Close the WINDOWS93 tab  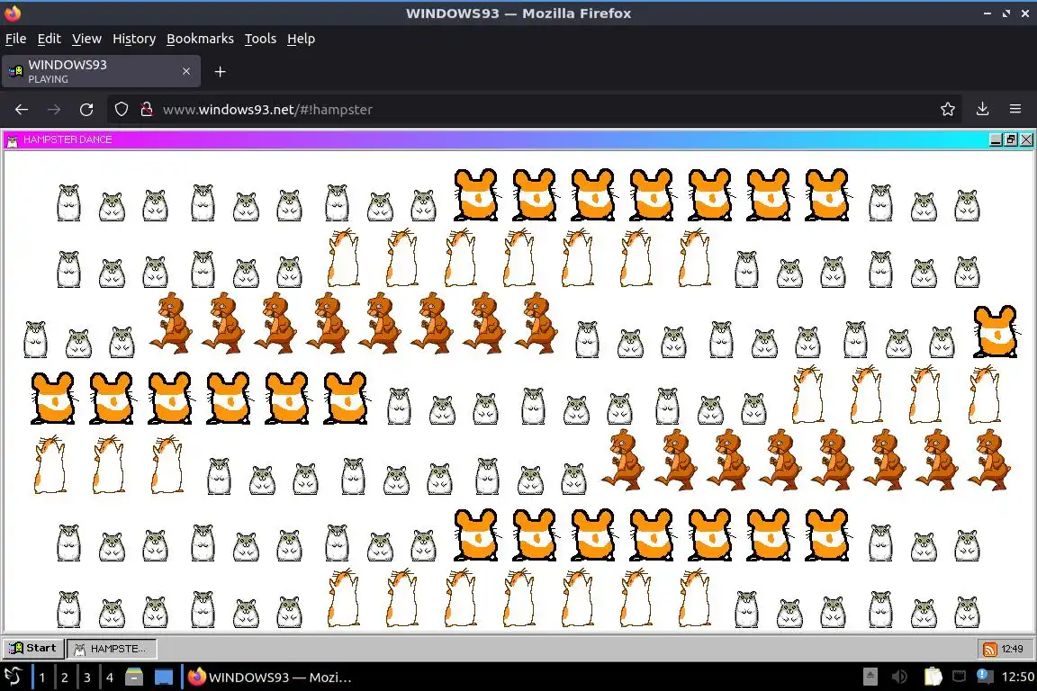click(185, 71)
